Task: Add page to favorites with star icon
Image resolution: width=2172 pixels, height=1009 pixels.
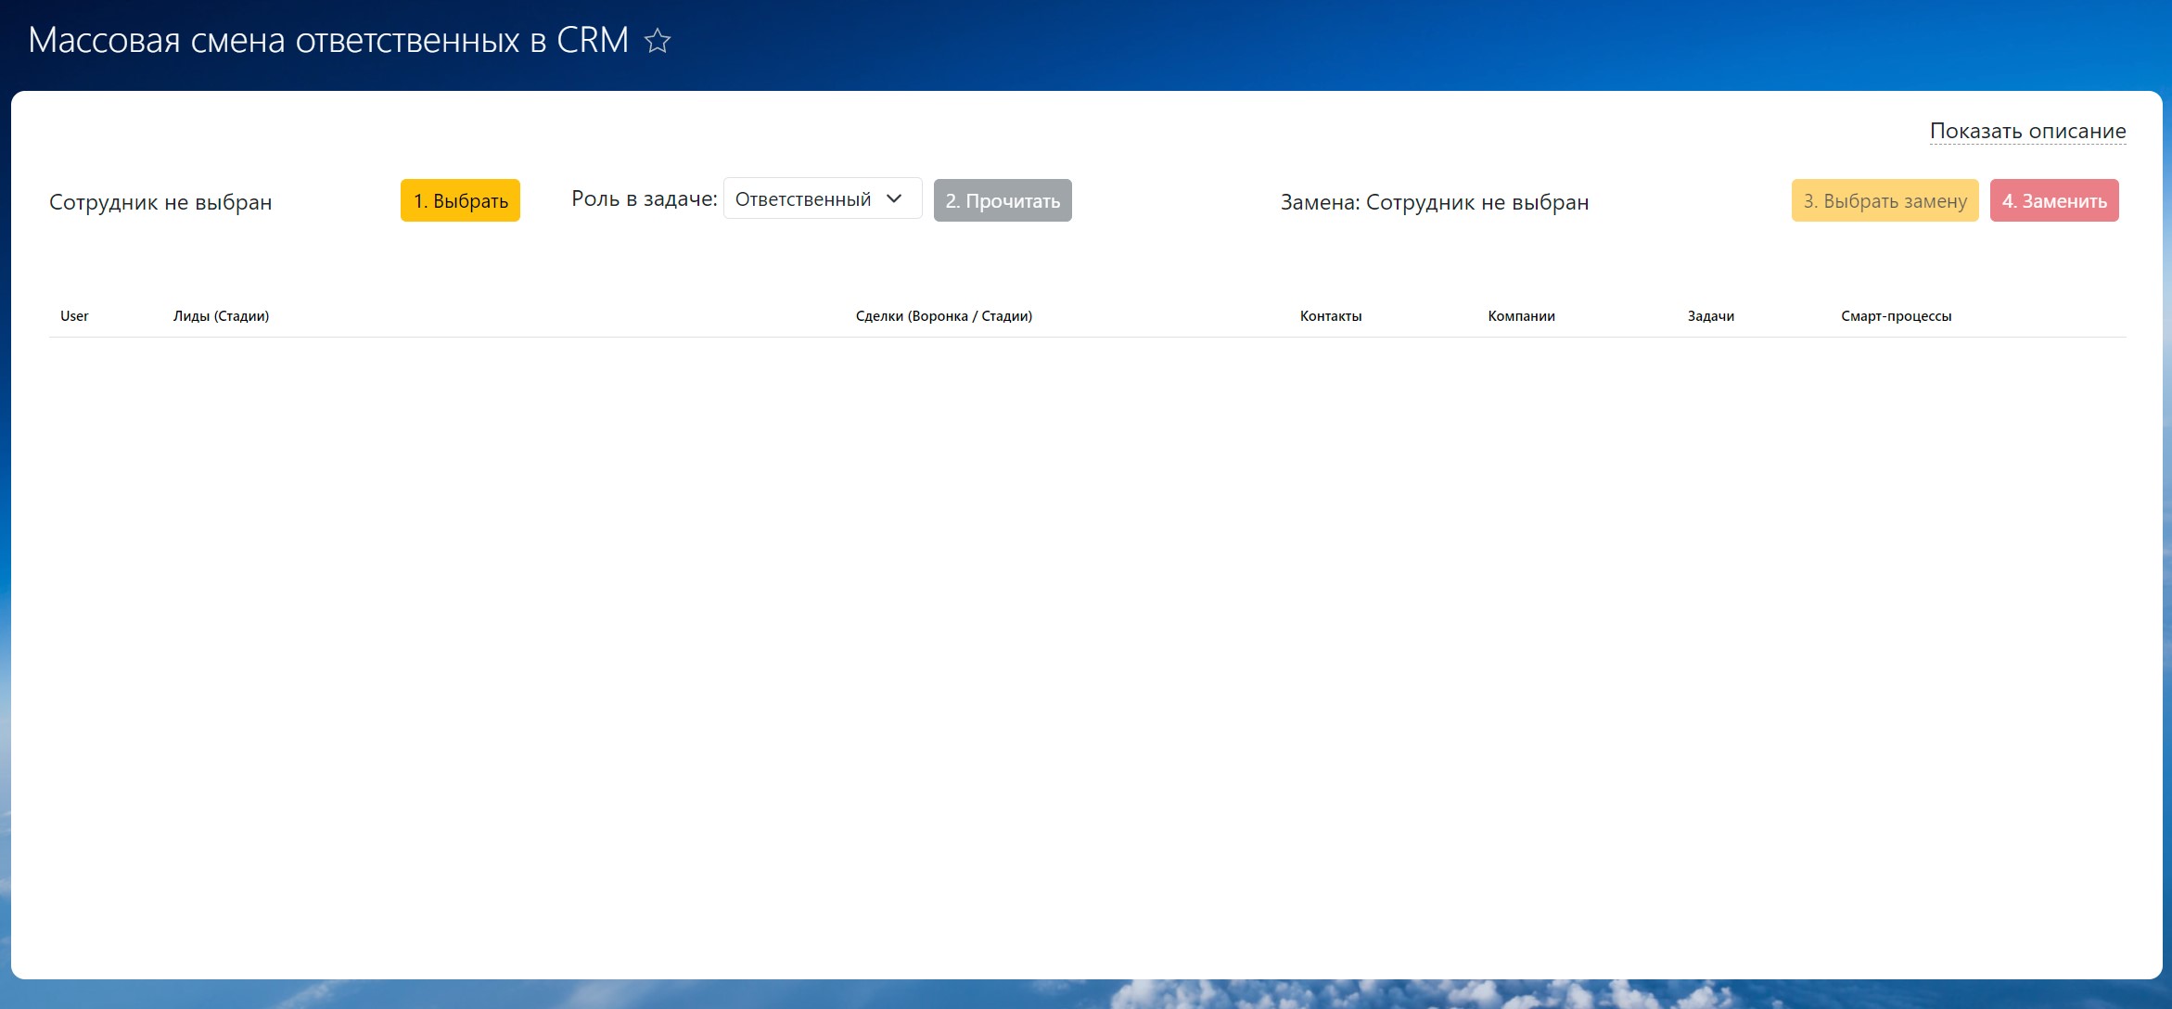Action: click(658, 41)
